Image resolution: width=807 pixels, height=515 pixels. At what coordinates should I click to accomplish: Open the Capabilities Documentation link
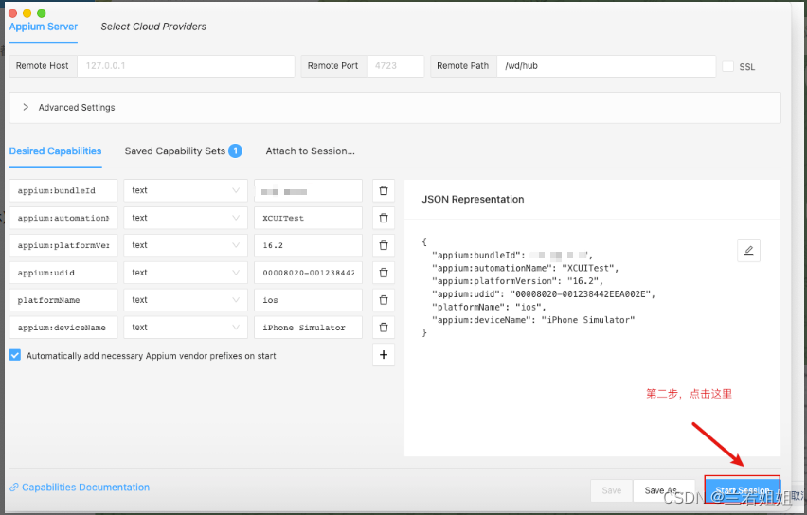pyautogui.click(x=85, y=488)
